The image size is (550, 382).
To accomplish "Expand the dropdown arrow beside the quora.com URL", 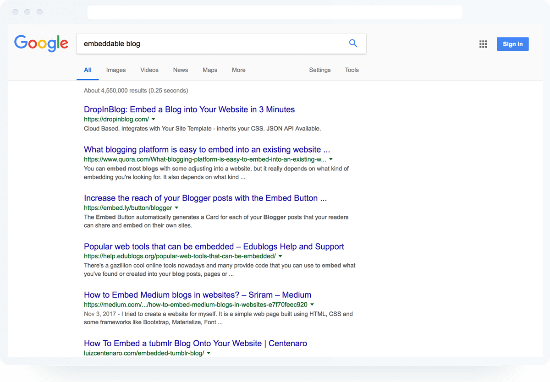I will pos(331,159).
